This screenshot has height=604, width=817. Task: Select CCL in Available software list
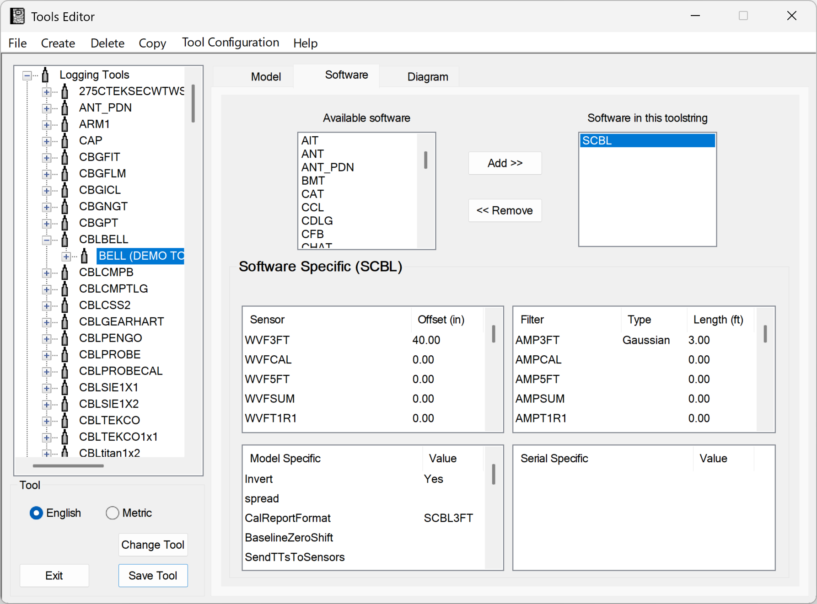click(x=312, y=208)
